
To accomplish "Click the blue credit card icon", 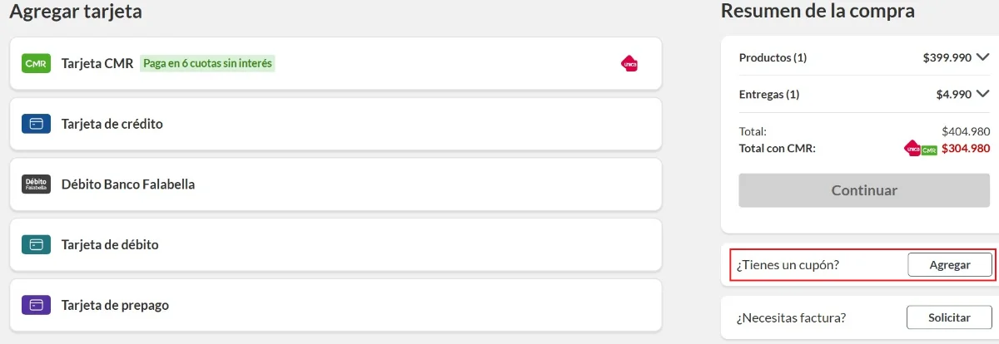I will tap(36, 124).
